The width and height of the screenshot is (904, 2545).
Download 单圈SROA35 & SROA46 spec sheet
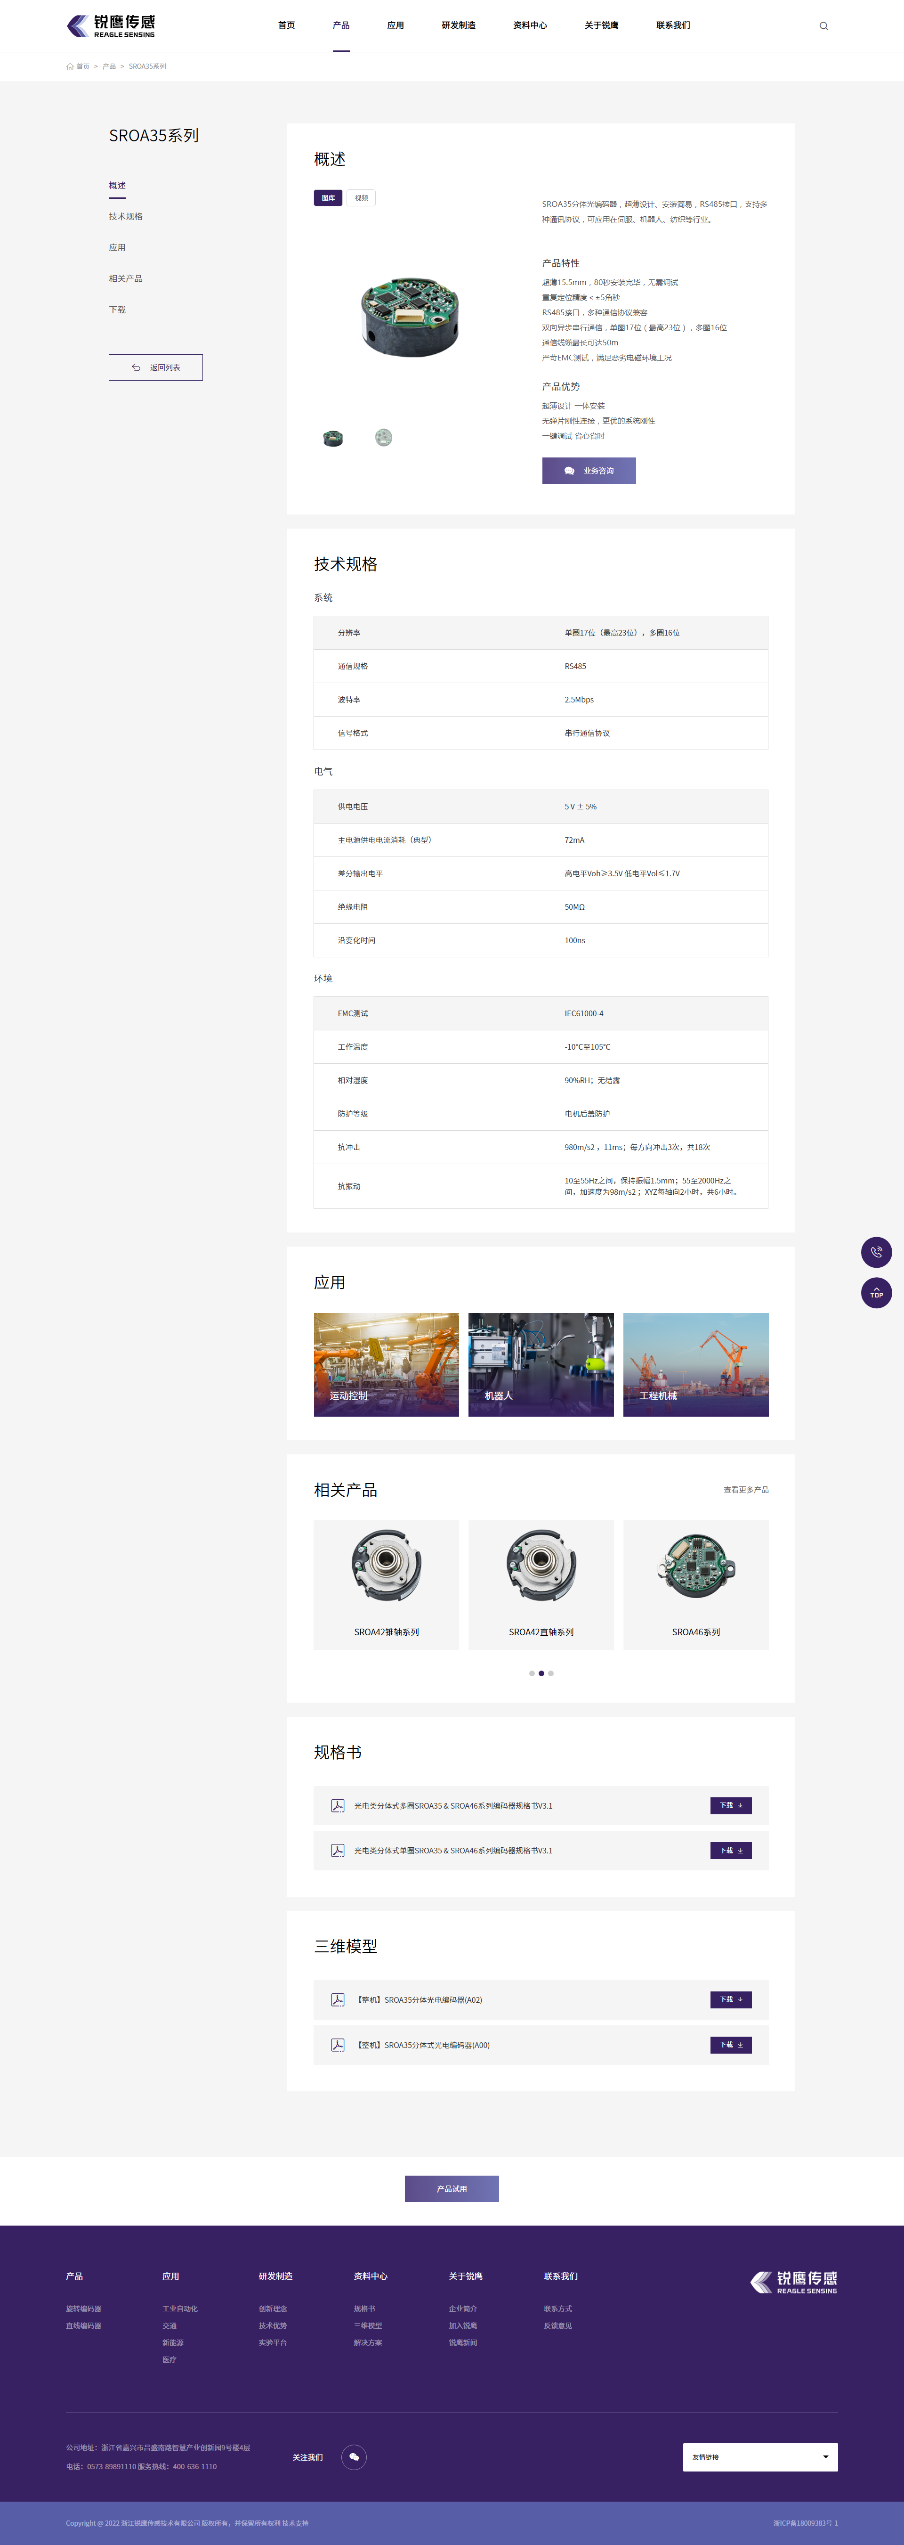tap(731, 1851)
